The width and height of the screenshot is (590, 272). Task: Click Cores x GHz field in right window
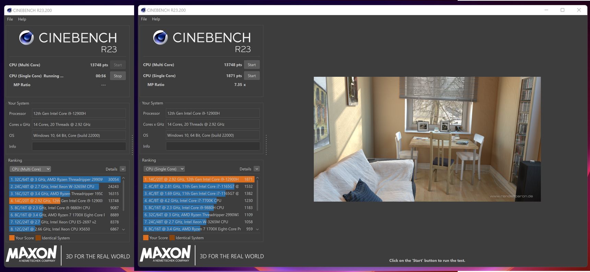click(x=213, y=124)
